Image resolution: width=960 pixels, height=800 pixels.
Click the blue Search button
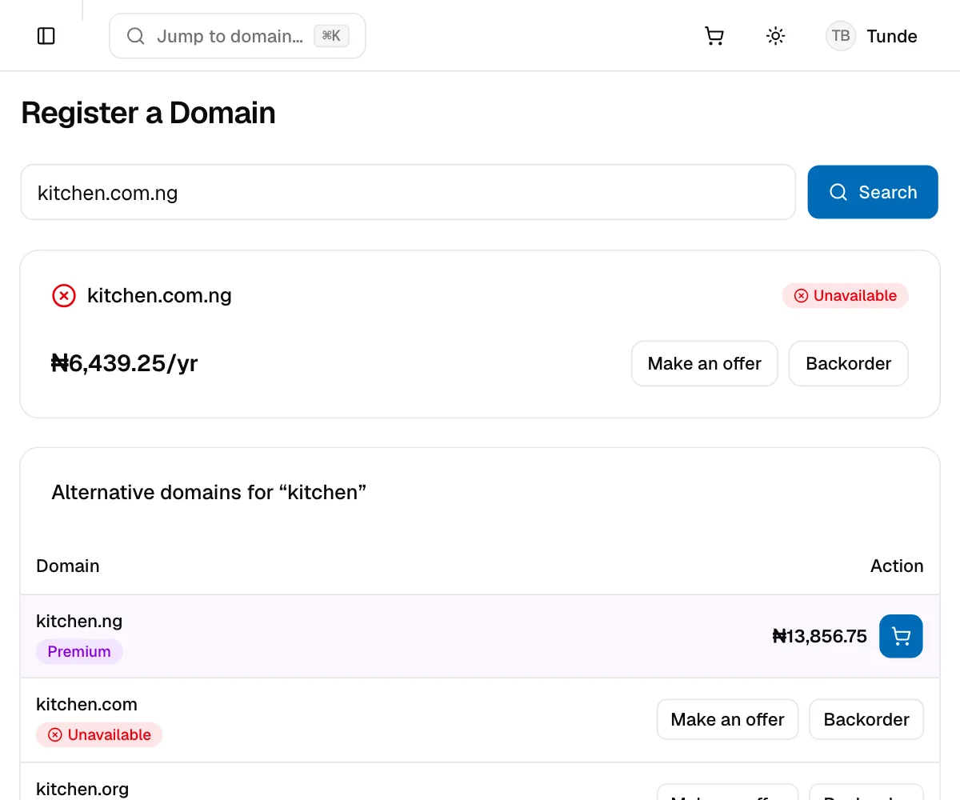tap(873, 192)
